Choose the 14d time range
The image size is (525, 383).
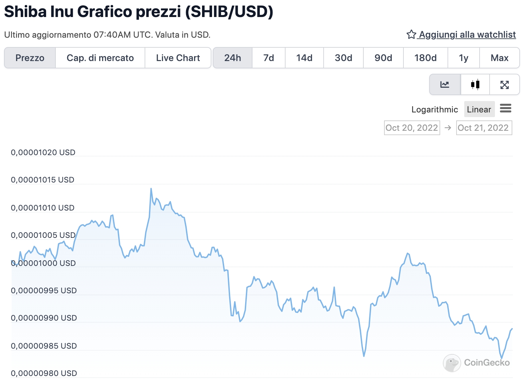(x=304, y=58)
